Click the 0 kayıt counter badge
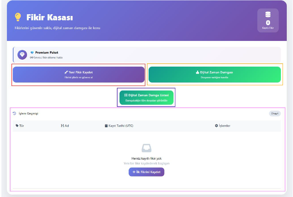This screenshot has width=293, height=197. point(275,113)
